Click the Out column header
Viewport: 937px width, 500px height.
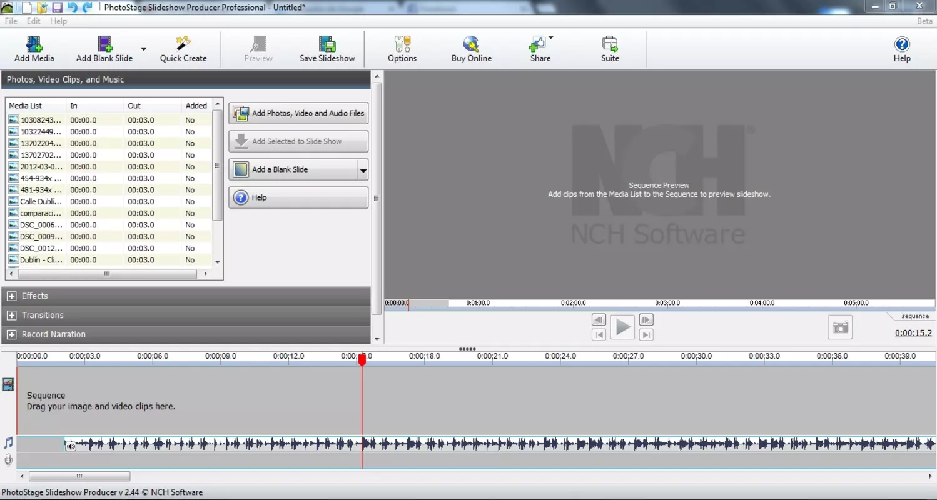153,106
